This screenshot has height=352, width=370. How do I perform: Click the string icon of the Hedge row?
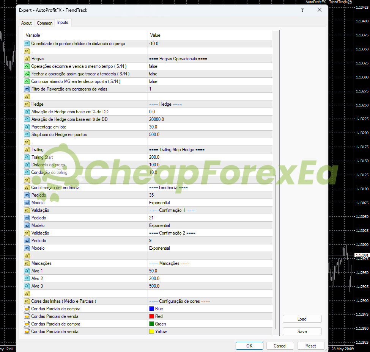[x=27, y=104]
